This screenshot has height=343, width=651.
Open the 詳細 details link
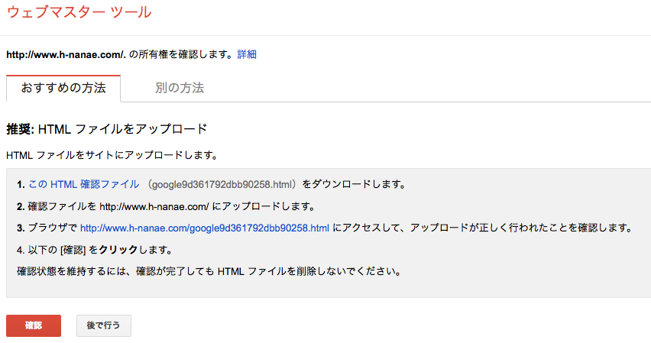click(247, 54)
